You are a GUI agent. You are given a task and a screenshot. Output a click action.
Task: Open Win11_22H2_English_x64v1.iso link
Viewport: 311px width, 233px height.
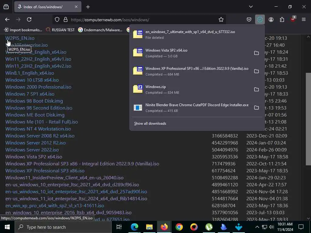click(x=38, y=59)
